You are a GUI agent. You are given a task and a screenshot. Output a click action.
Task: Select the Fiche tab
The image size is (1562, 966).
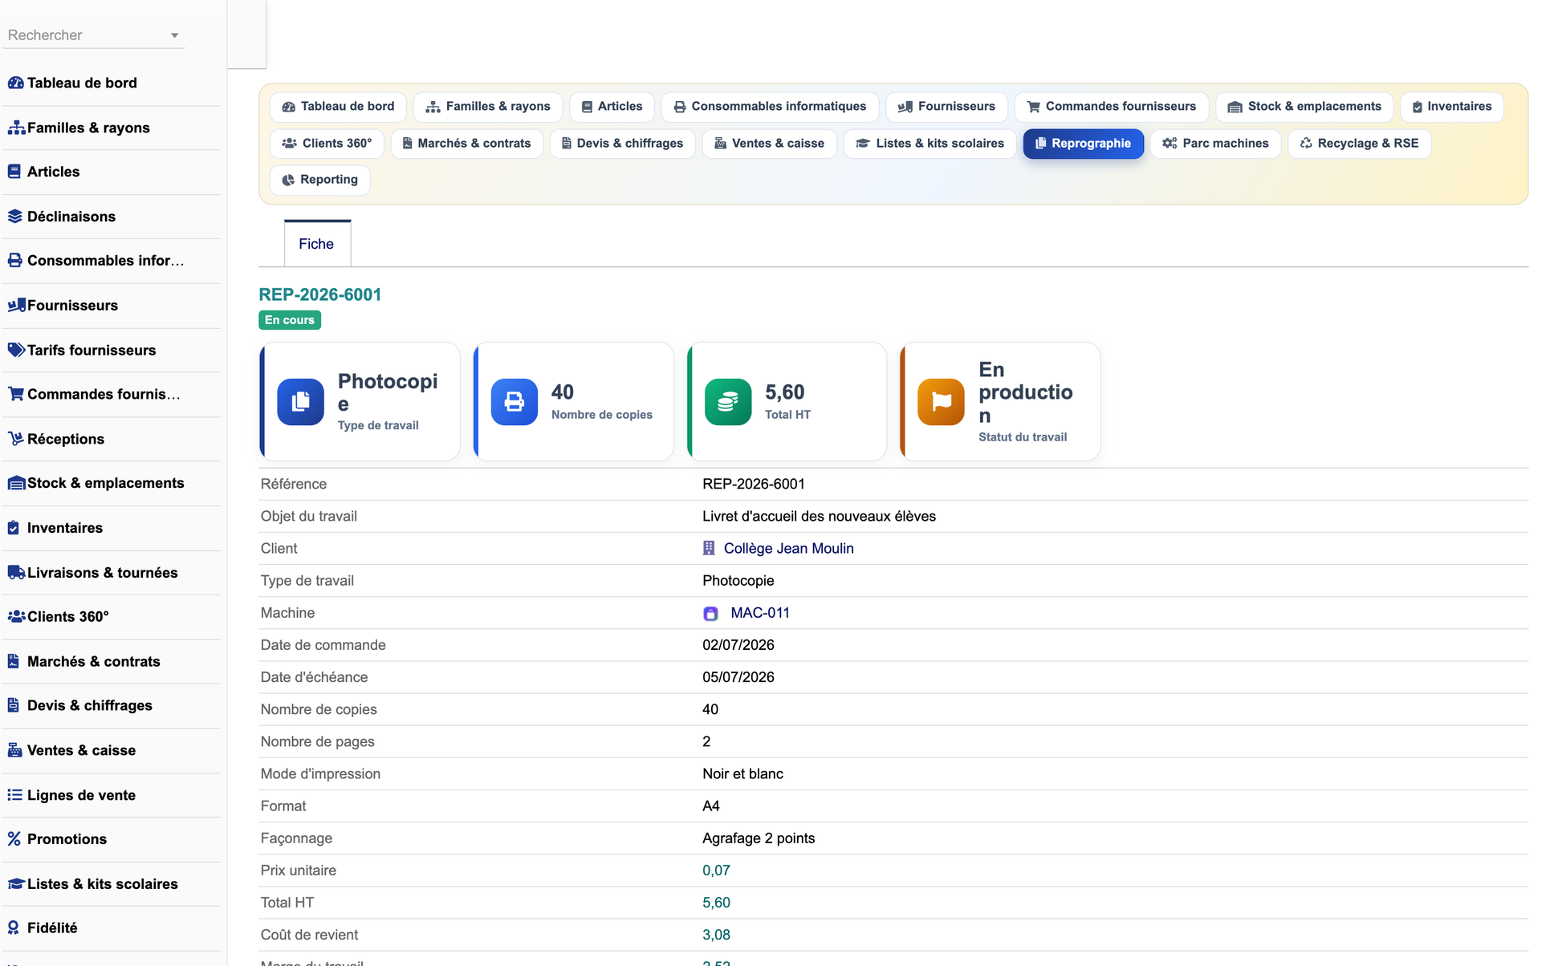317,244
